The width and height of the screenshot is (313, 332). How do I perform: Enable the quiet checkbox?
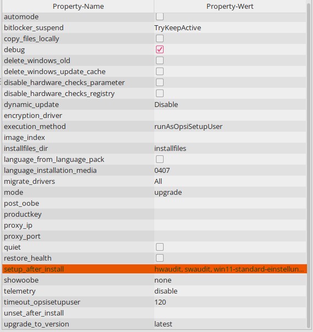tap(160, 247)
